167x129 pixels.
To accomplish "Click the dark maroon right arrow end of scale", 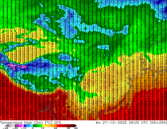I will [x=76, y=126].
